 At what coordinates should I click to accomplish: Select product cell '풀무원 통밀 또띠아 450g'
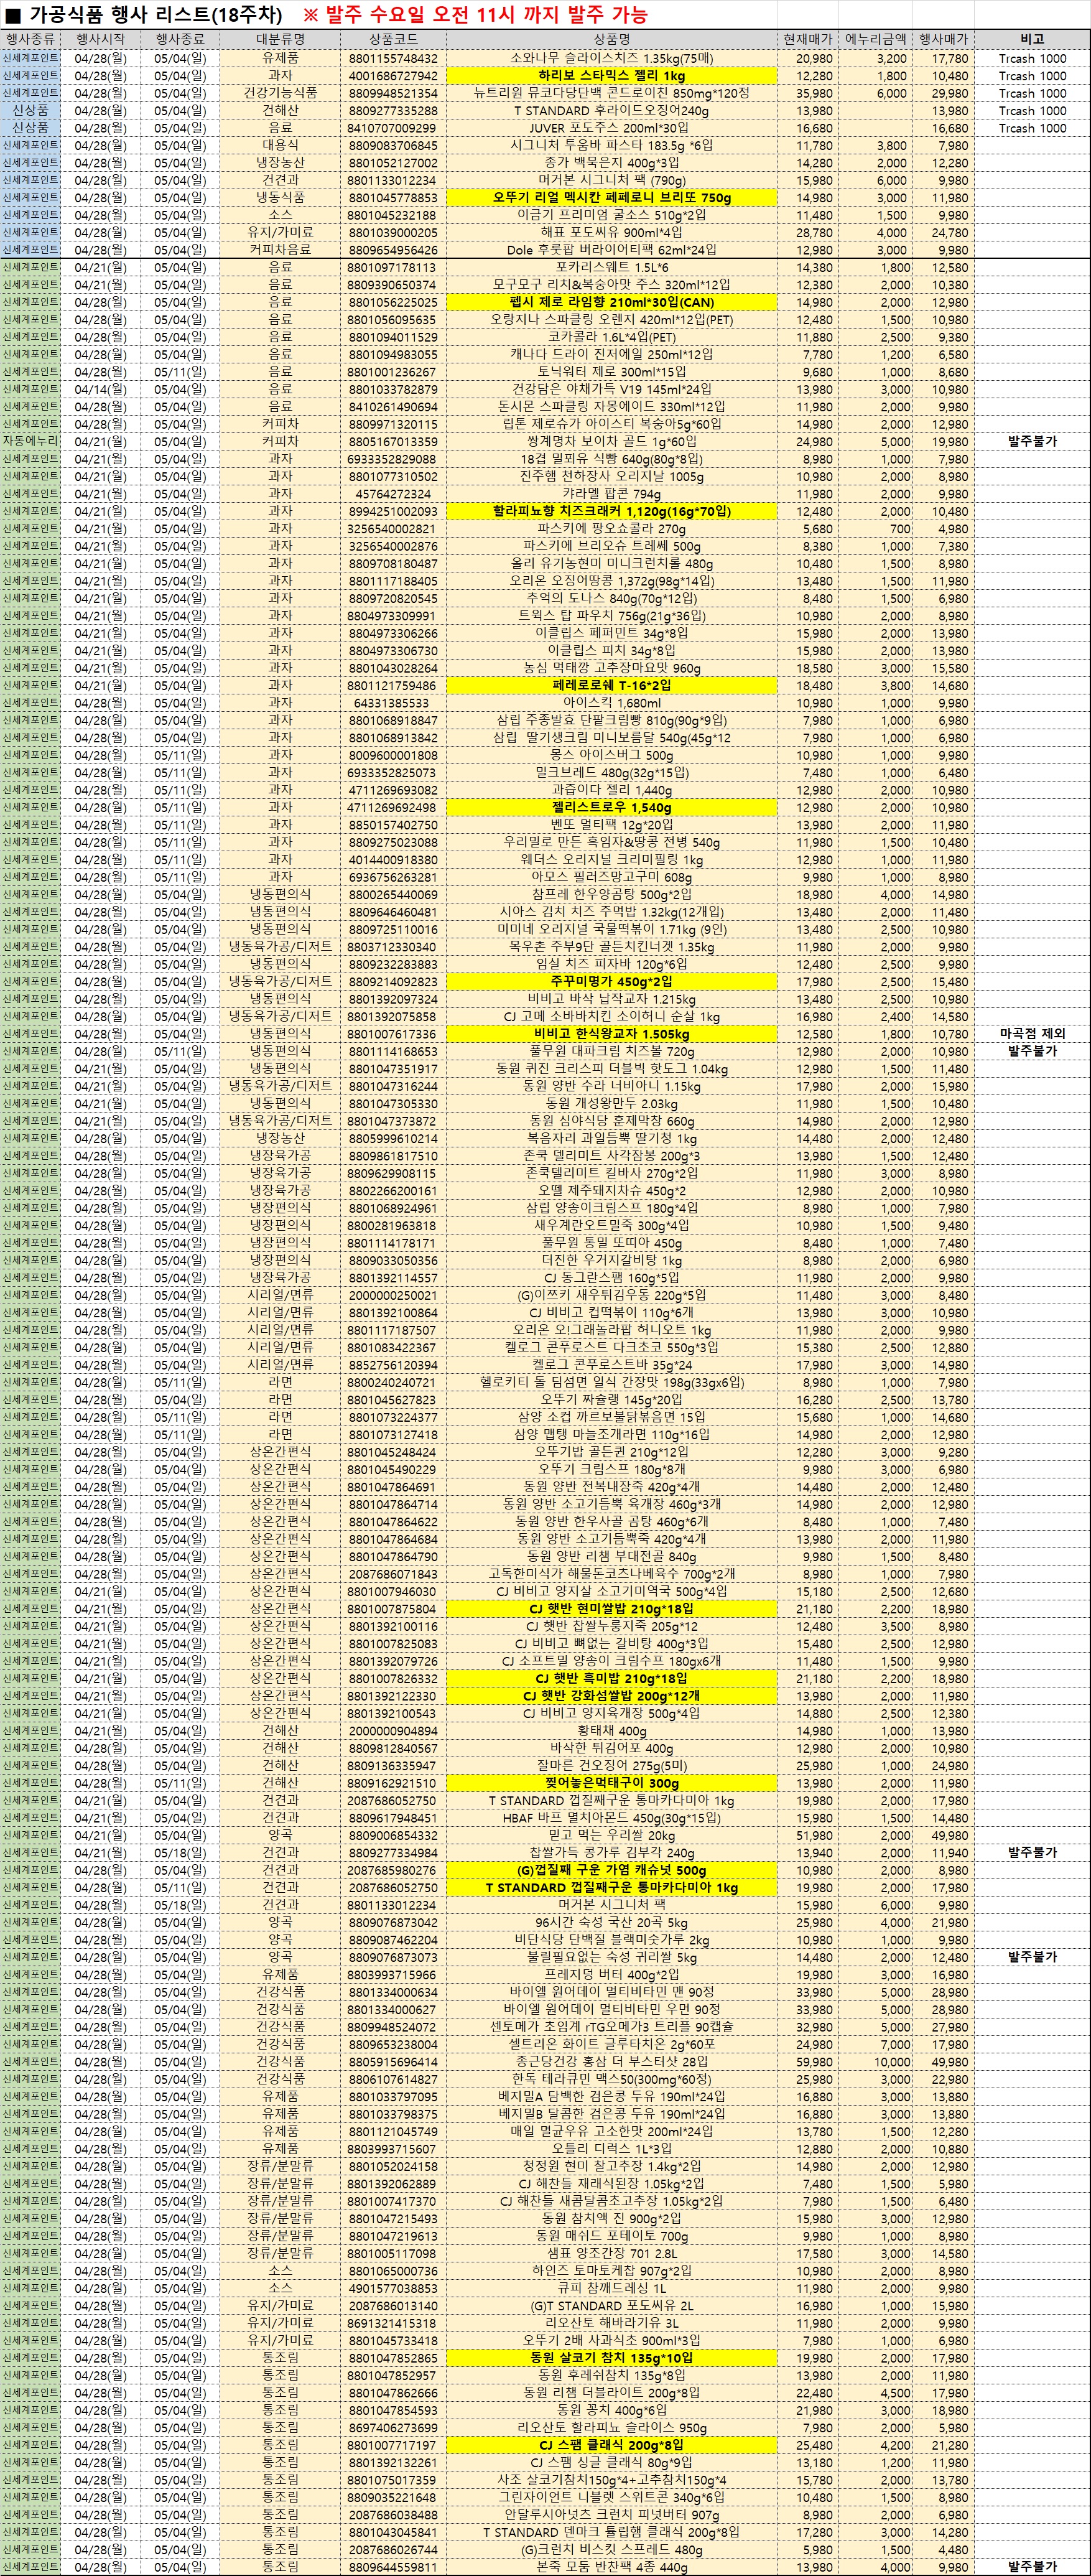(x=612, y=1243)
